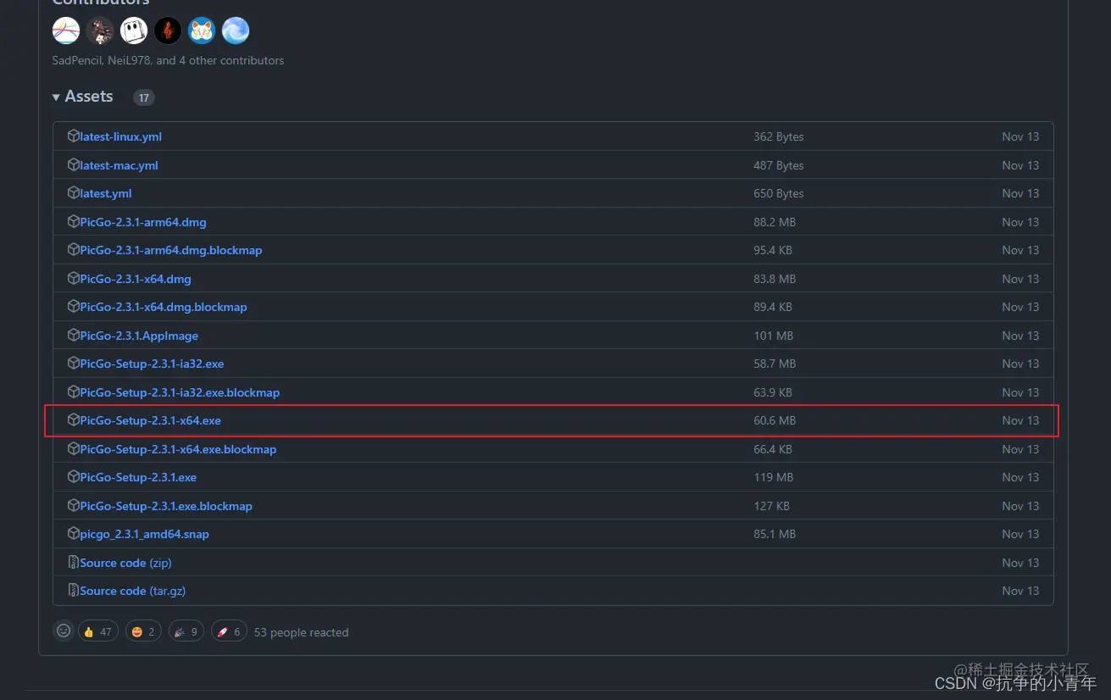This screenshot has height=700, width=1111.
Task: Download latest.yml asset
Action: [106, 193]
